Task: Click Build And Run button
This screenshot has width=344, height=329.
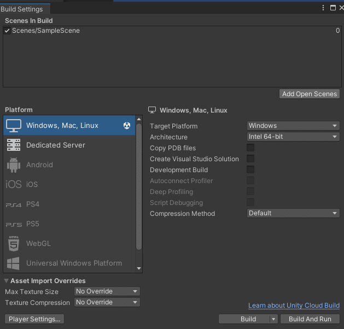Action: click(310, 319)
